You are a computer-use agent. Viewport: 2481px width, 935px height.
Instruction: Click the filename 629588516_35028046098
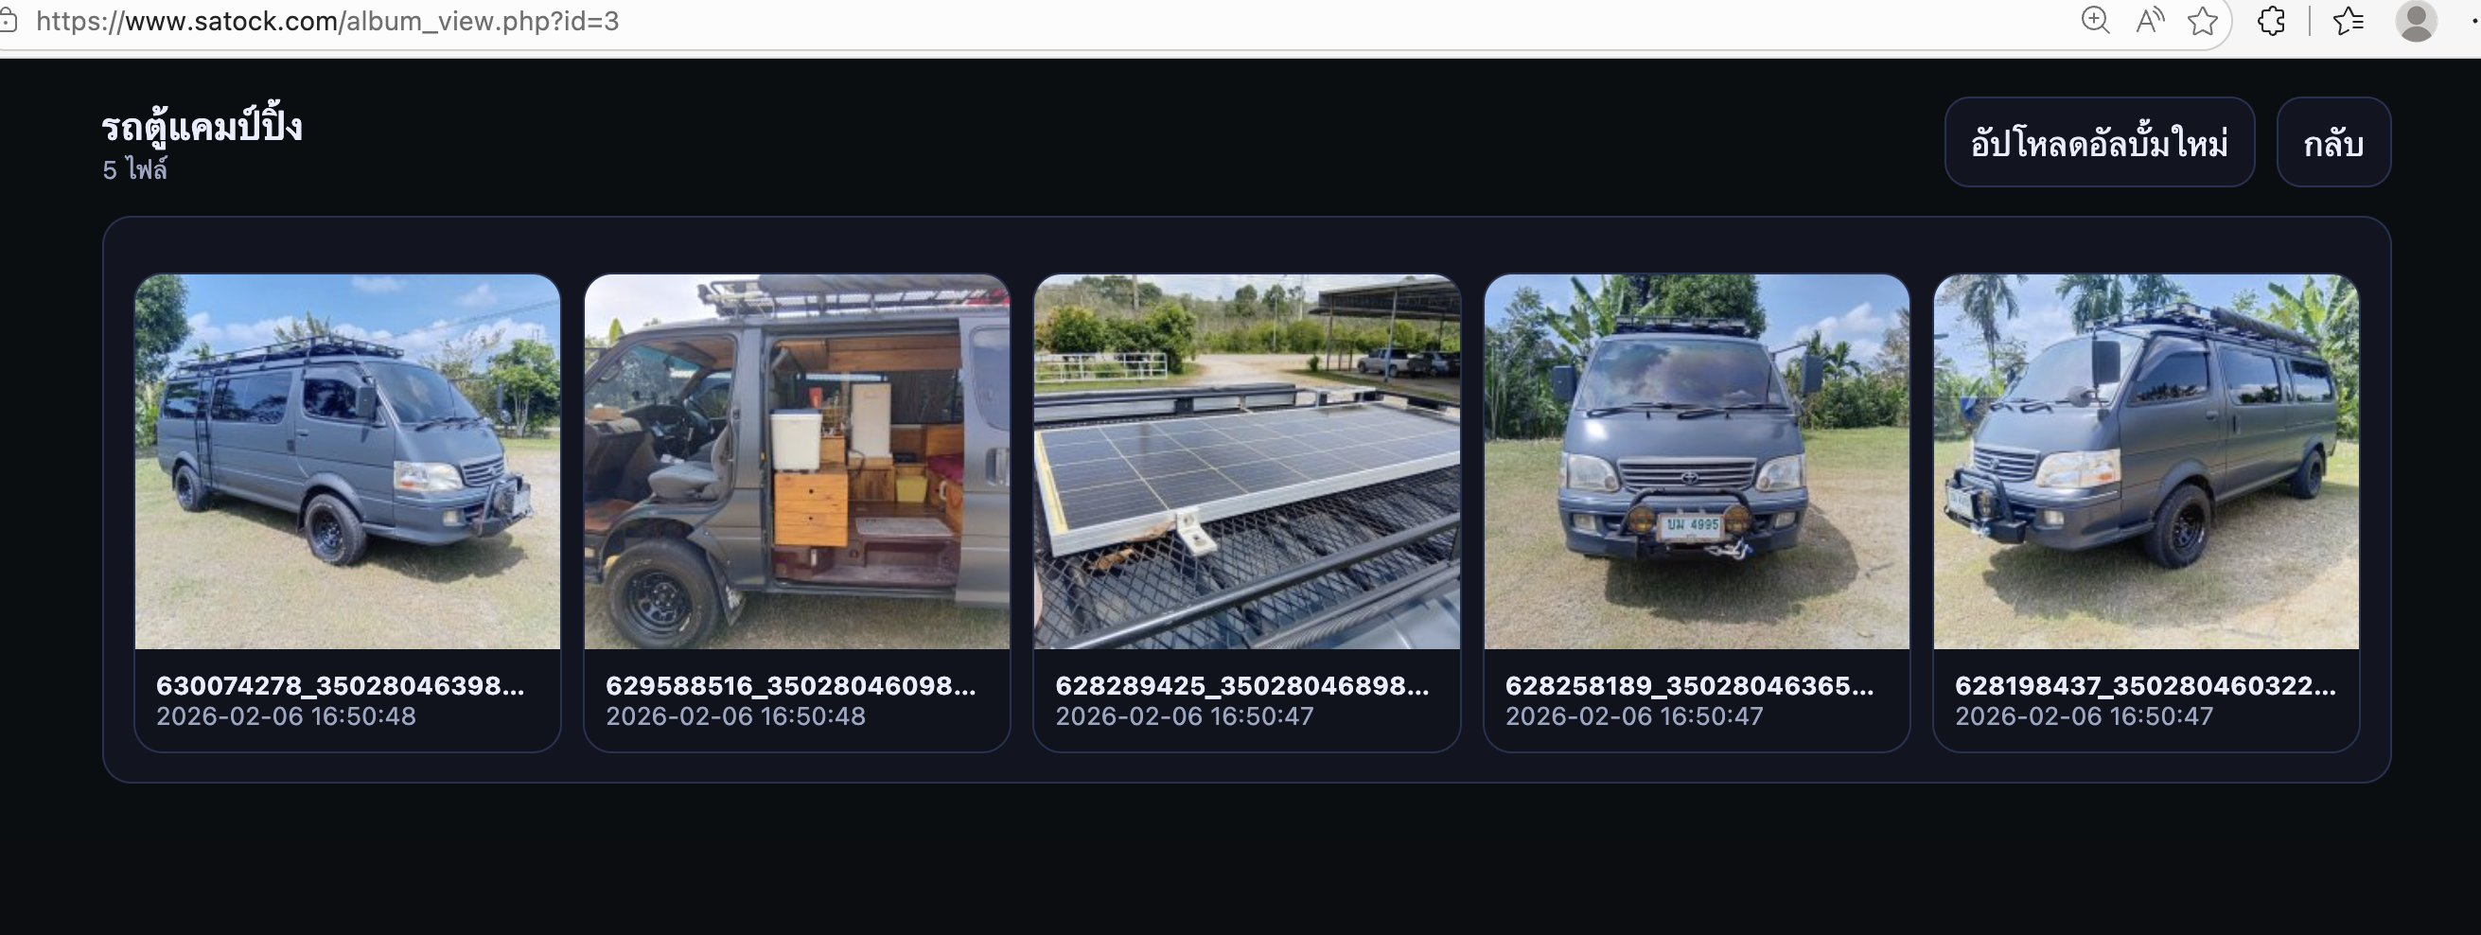click(791, 685)
